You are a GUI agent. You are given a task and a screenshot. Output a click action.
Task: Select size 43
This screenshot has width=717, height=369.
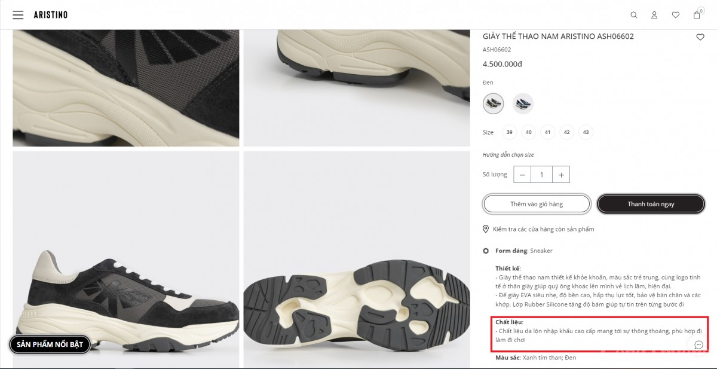(586, 132)
